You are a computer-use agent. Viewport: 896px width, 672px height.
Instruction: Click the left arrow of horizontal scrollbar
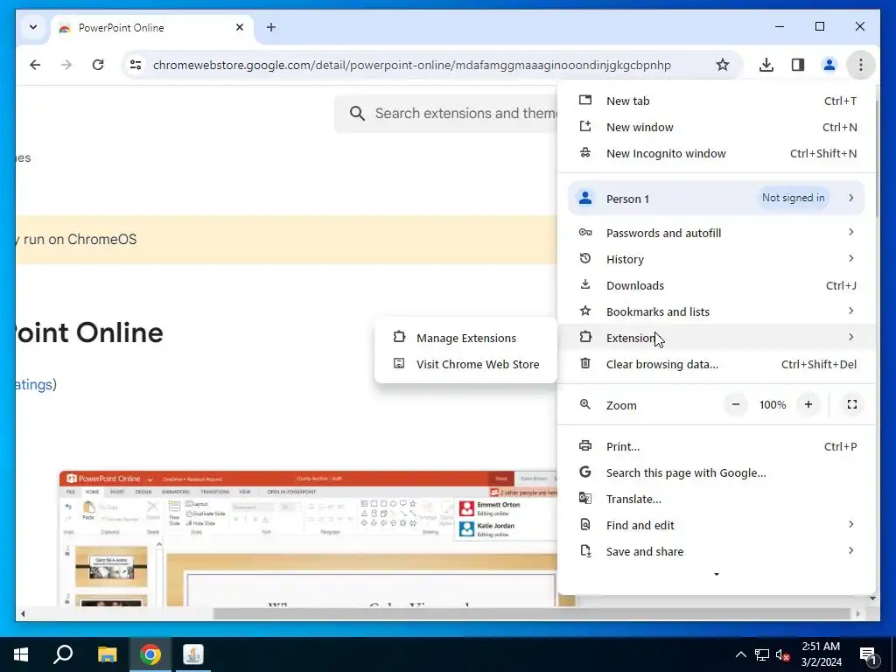tap(23, 613)
